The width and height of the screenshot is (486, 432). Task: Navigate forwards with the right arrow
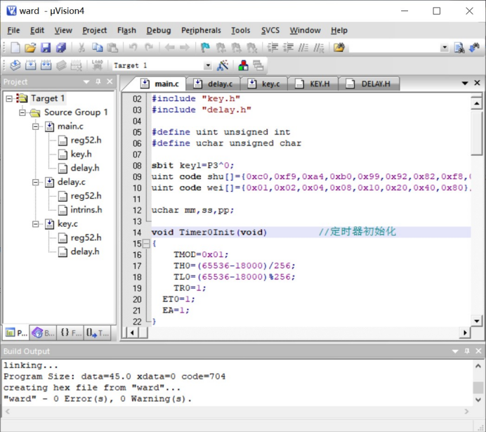pyautogui.click(x=185, y=48)
